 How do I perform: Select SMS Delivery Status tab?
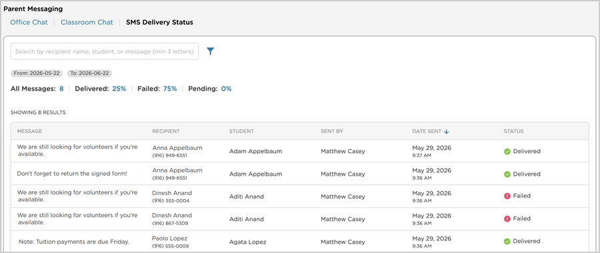(159, 22)
